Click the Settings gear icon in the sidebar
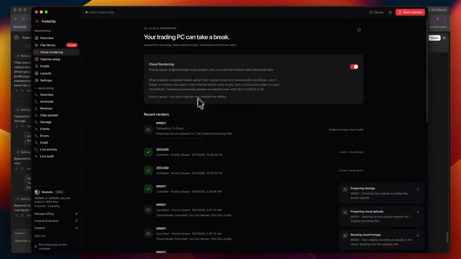This screenshot has height=259, width=461. pyautogui.click(x=36, y=80)
